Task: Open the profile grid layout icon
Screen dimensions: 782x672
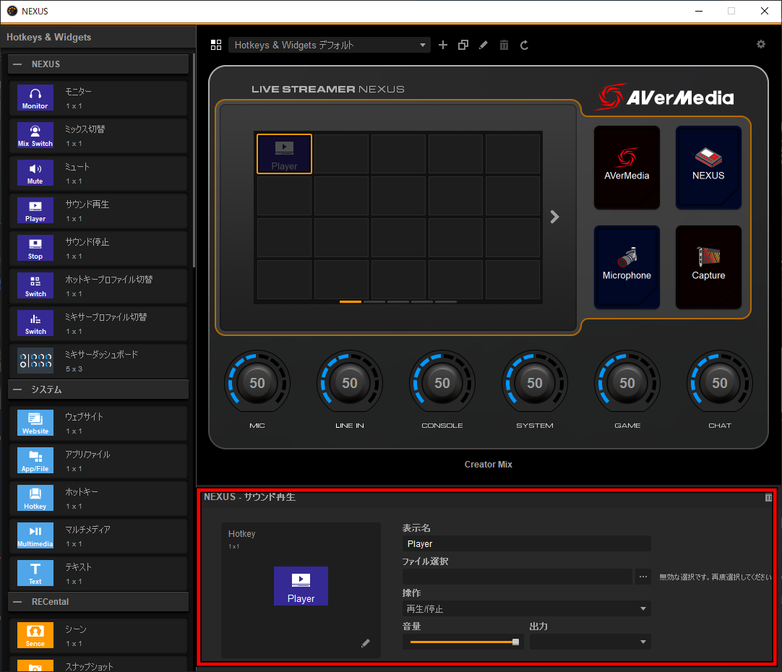Action: click(x=216, y=46)
